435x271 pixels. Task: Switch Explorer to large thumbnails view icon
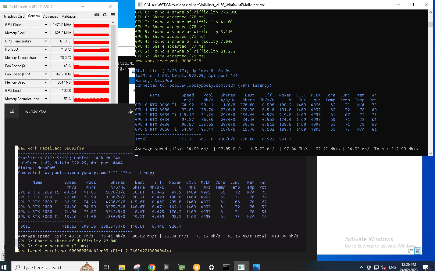click(x=418, y=251)
